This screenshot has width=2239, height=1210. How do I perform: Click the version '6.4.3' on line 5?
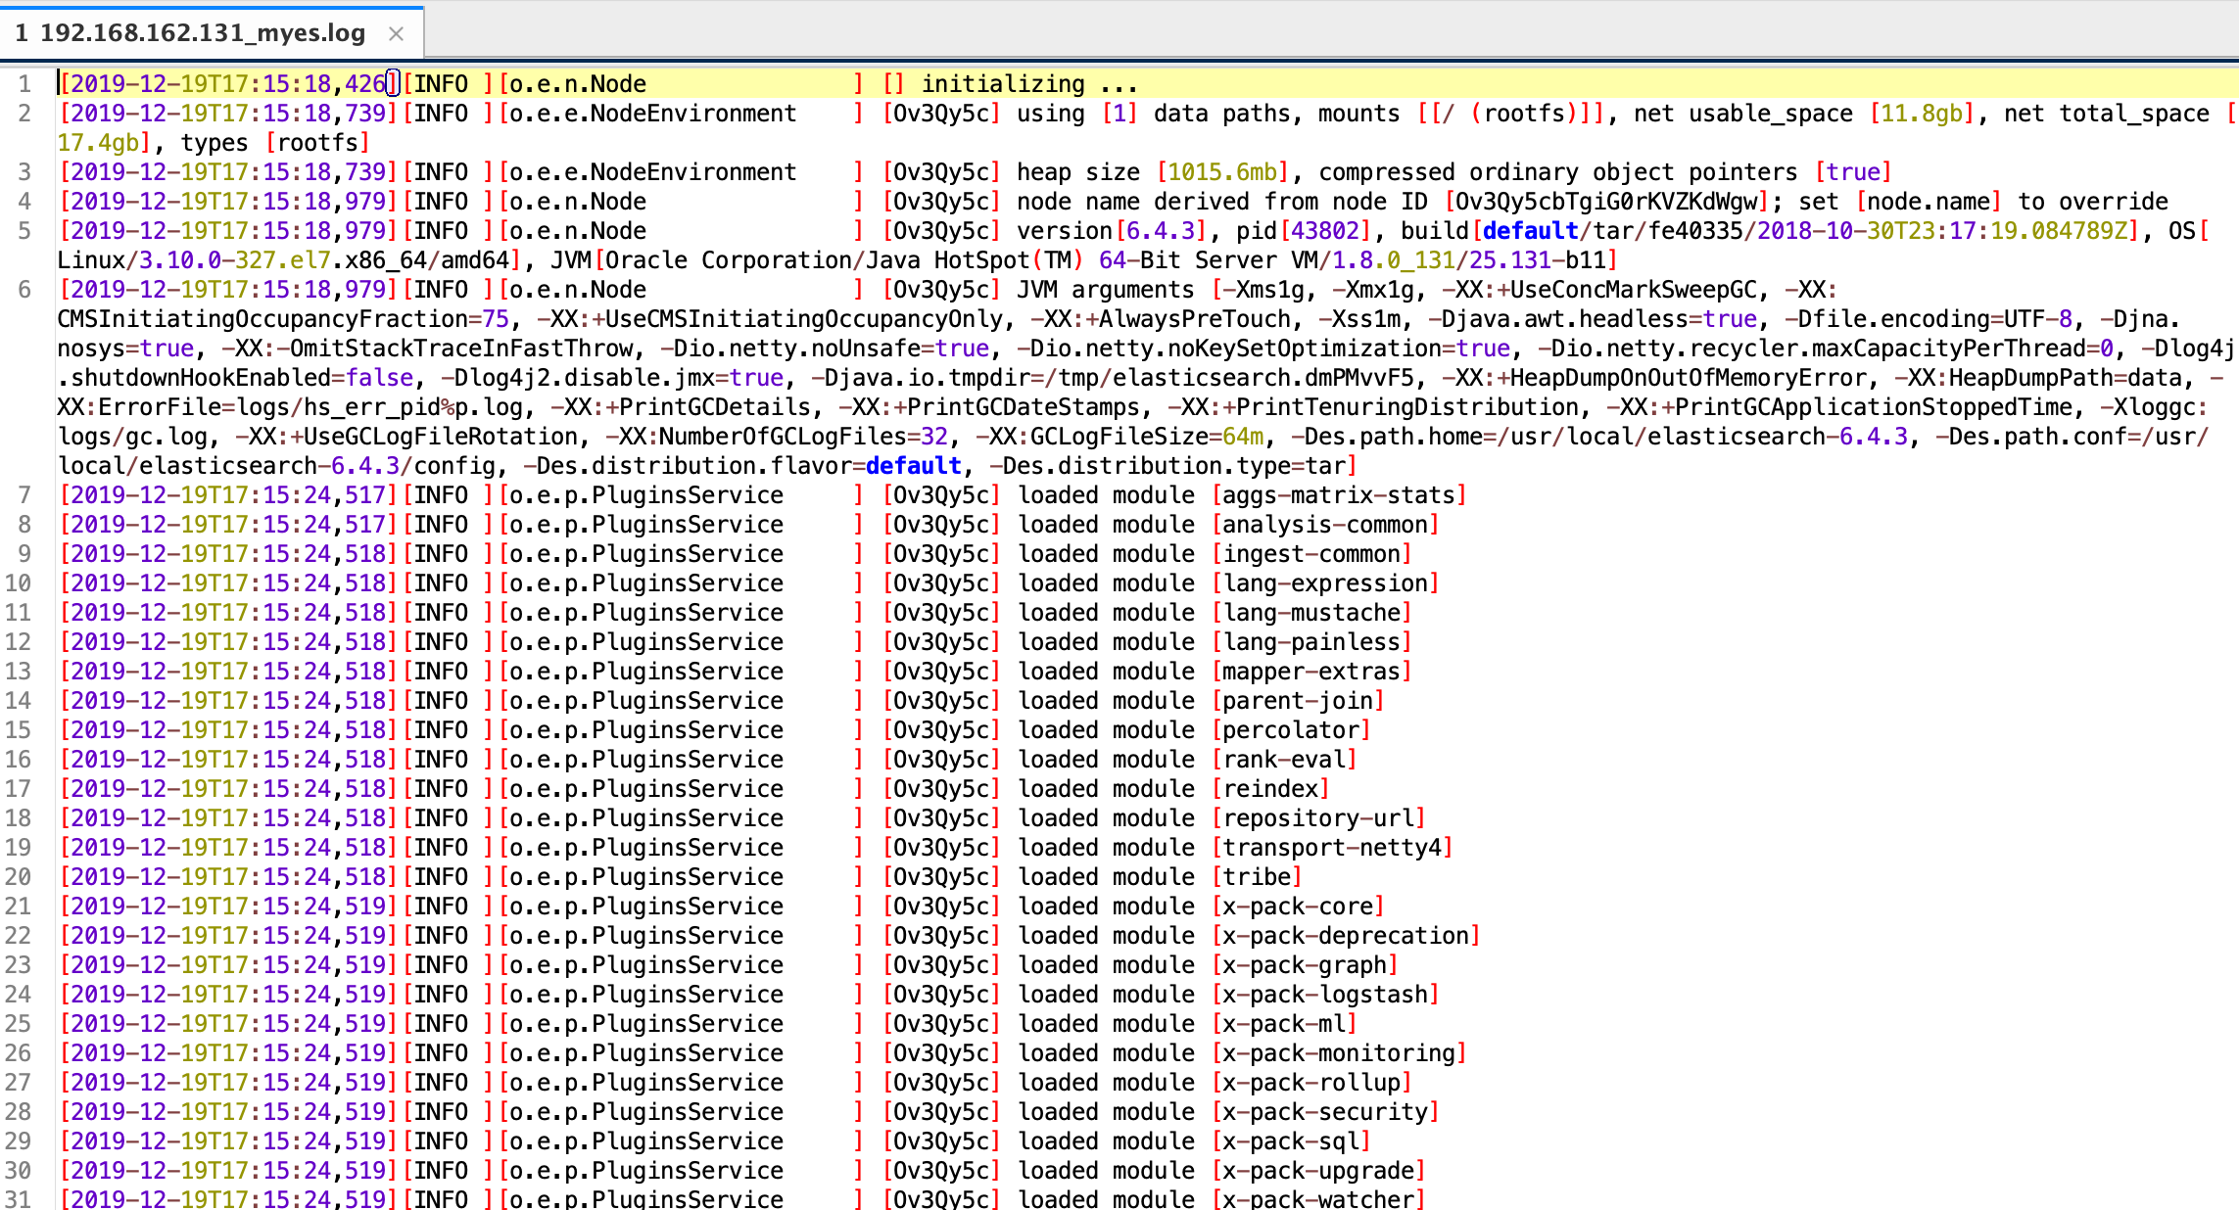pos(1162,230)
